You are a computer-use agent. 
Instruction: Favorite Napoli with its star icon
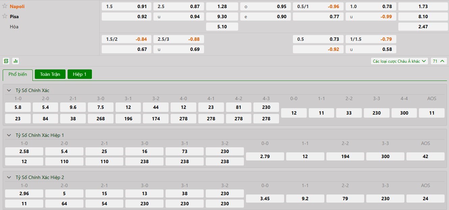pos(5,6)
